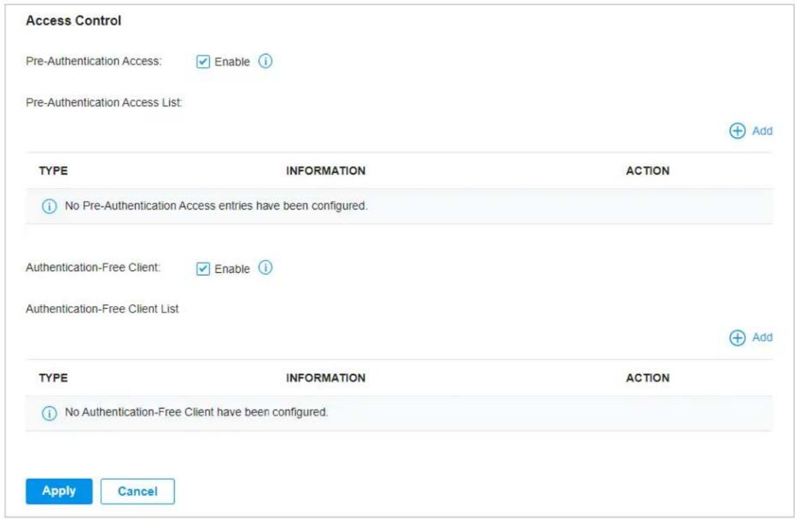Click INFORMATION header in Authentication-Free Client table

(x=326, y=378)
